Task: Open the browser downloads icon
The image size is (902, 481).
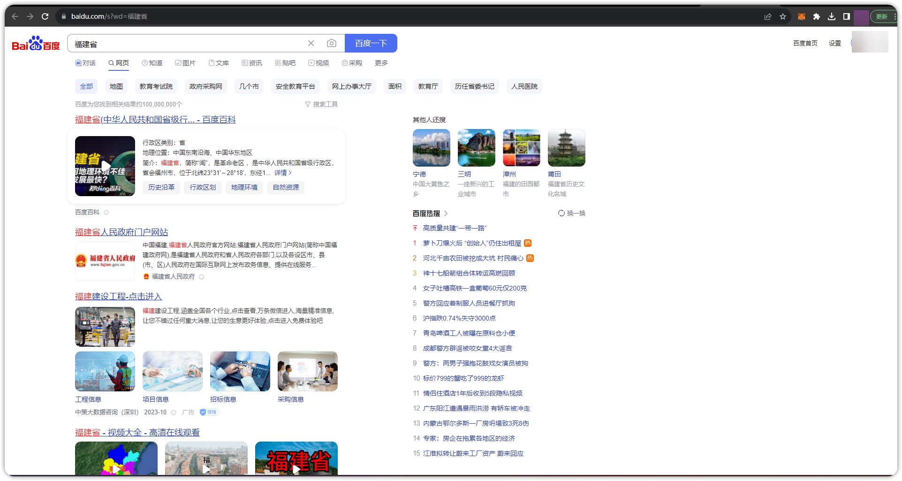Action: tap(832, 16)
